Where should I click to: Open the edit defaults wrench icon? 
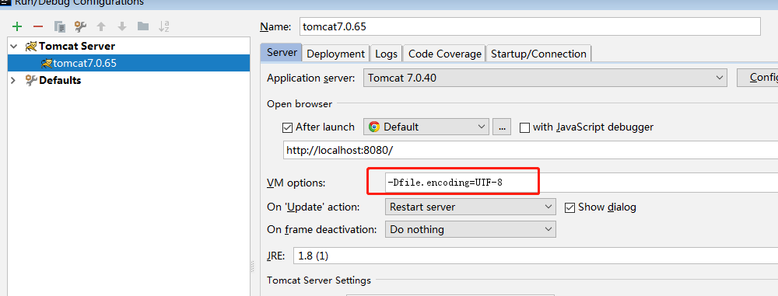point(80,26)
